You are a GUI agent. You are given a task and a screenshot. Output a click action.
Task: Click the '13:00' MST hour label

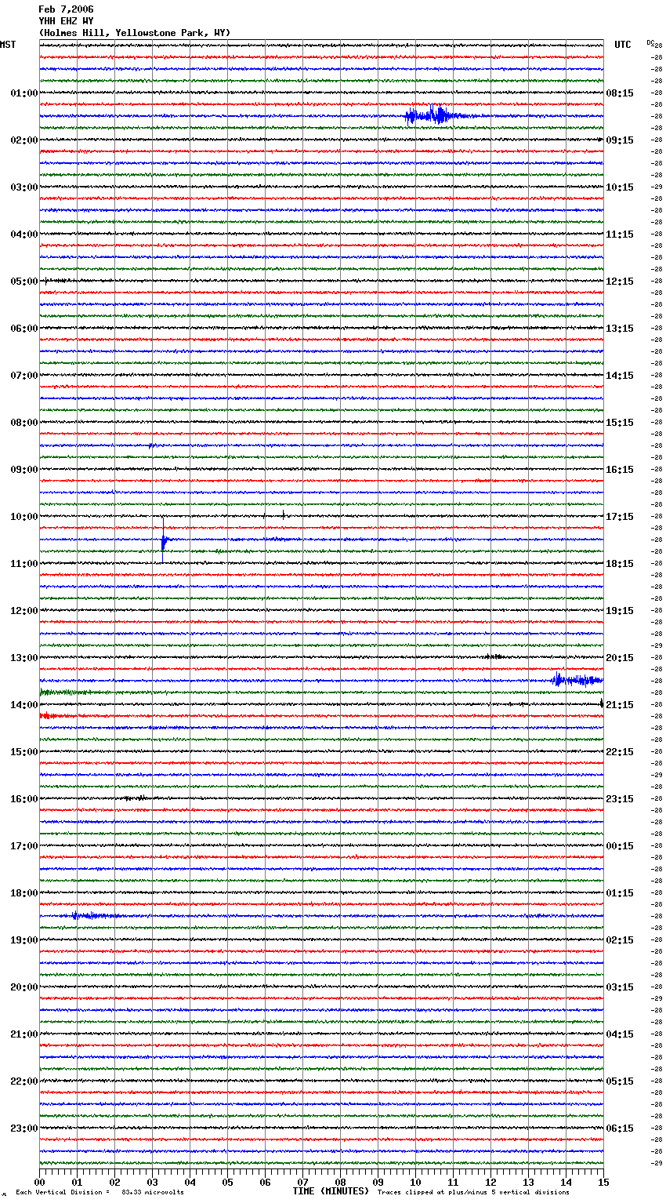click(24, 658)
